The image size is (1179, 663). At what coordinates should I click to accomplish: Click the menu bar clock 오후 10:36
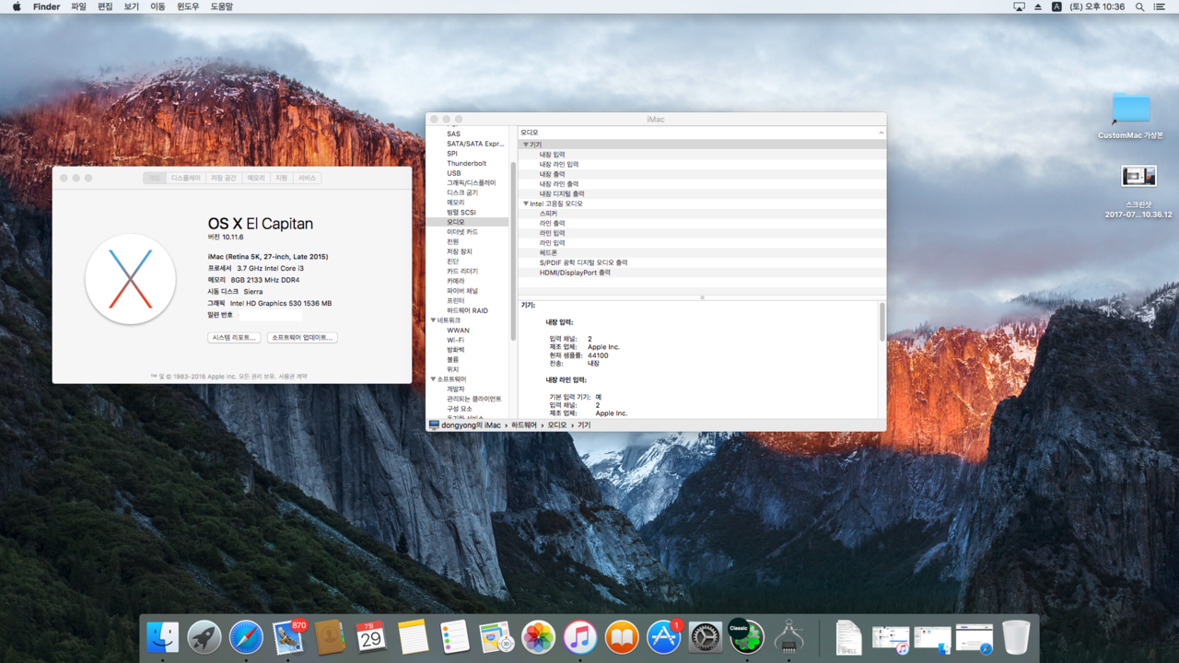click(x=1097, y=6)
